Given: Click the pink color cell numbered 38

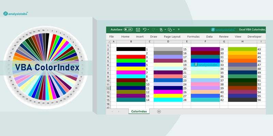Looking at the screenshot, I should [x=205, y=84].
